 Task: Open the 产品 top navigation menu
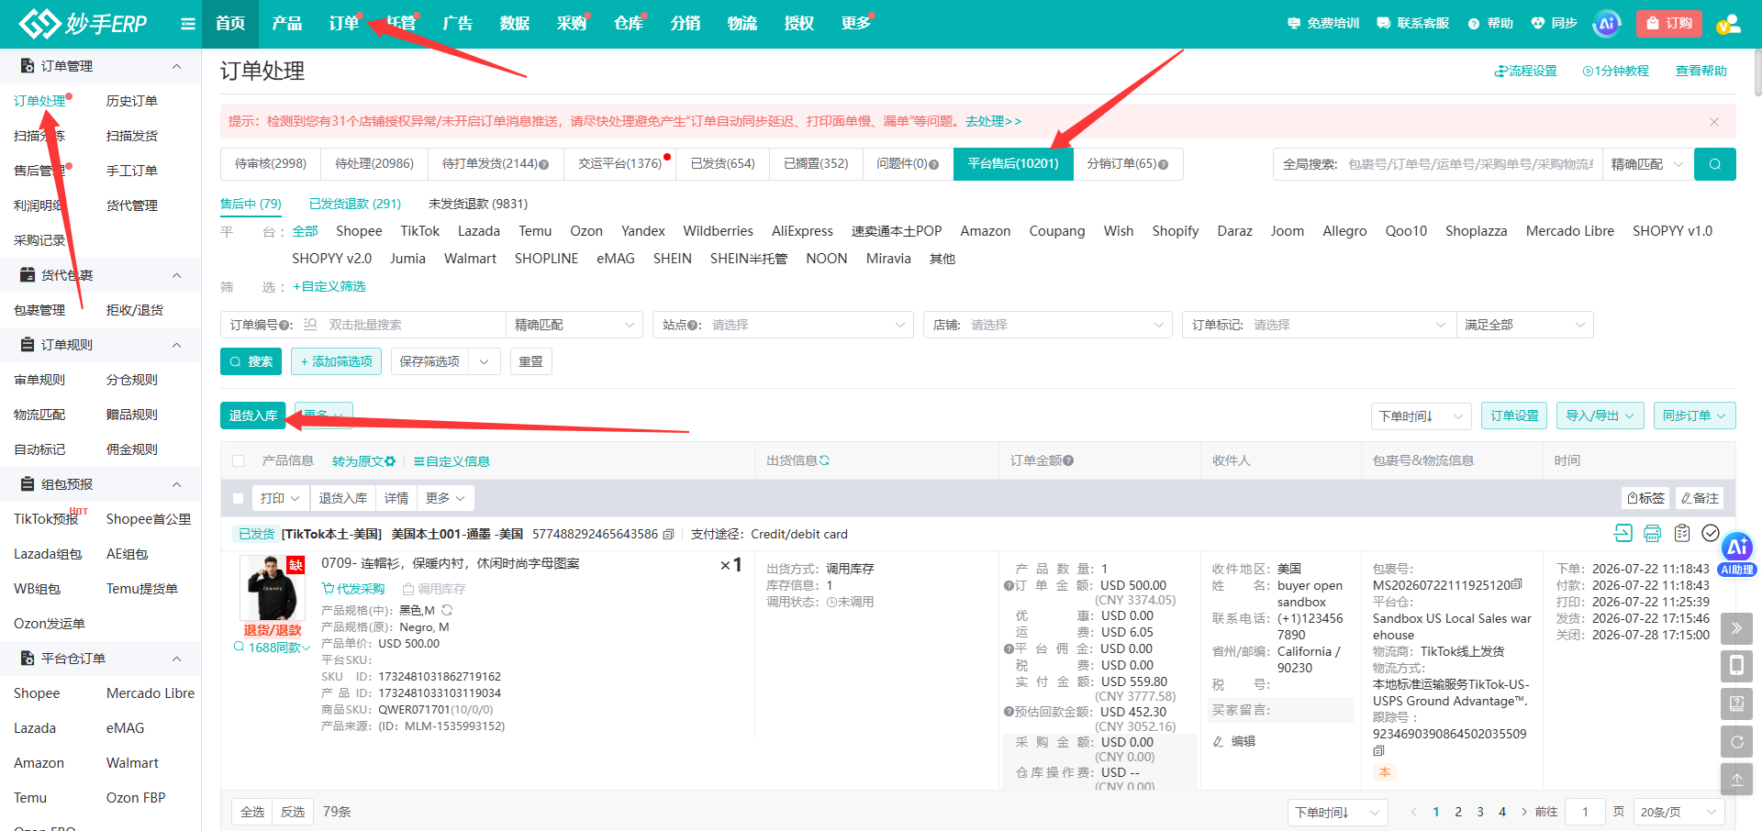tap(287, 24)
